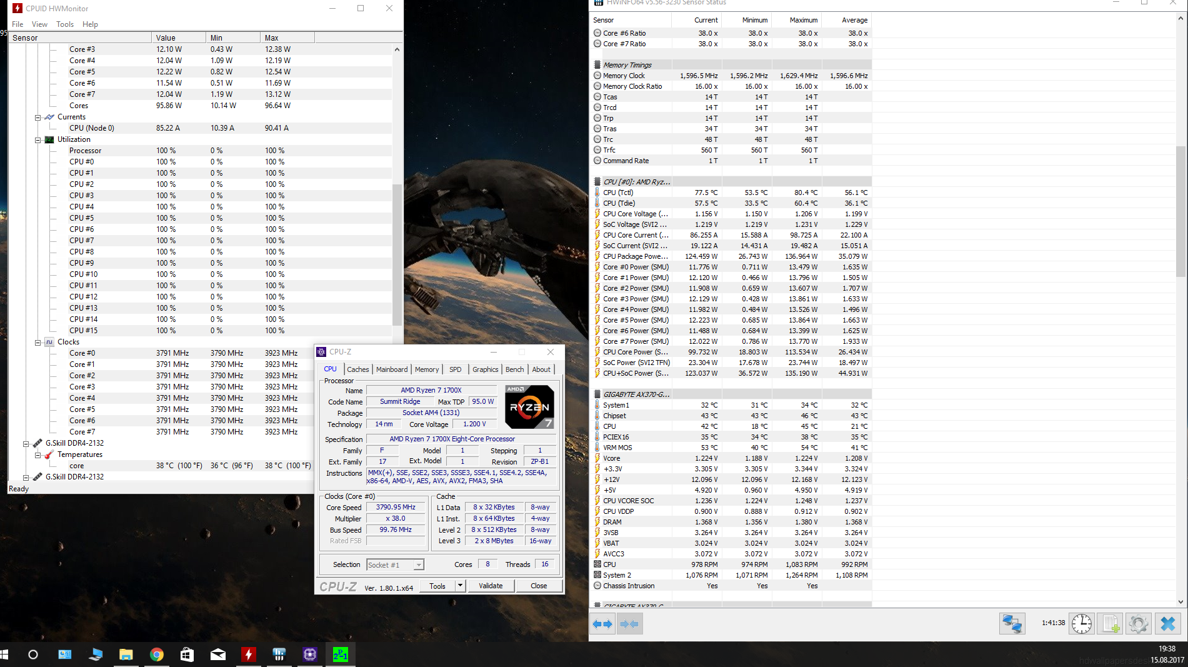1188x667 pixels.
Task: Open the File menu in HWMonitor
Action: 17,24
